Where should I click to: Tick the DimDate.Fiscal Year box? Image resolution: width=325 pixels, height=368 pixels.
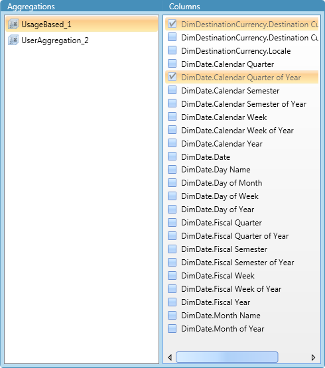click(x=172, y=302)
